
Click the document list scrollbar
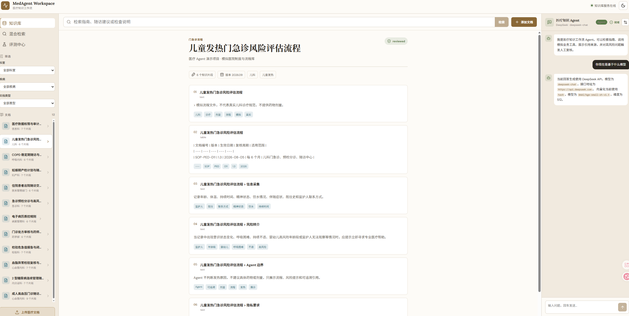point(53,210)
